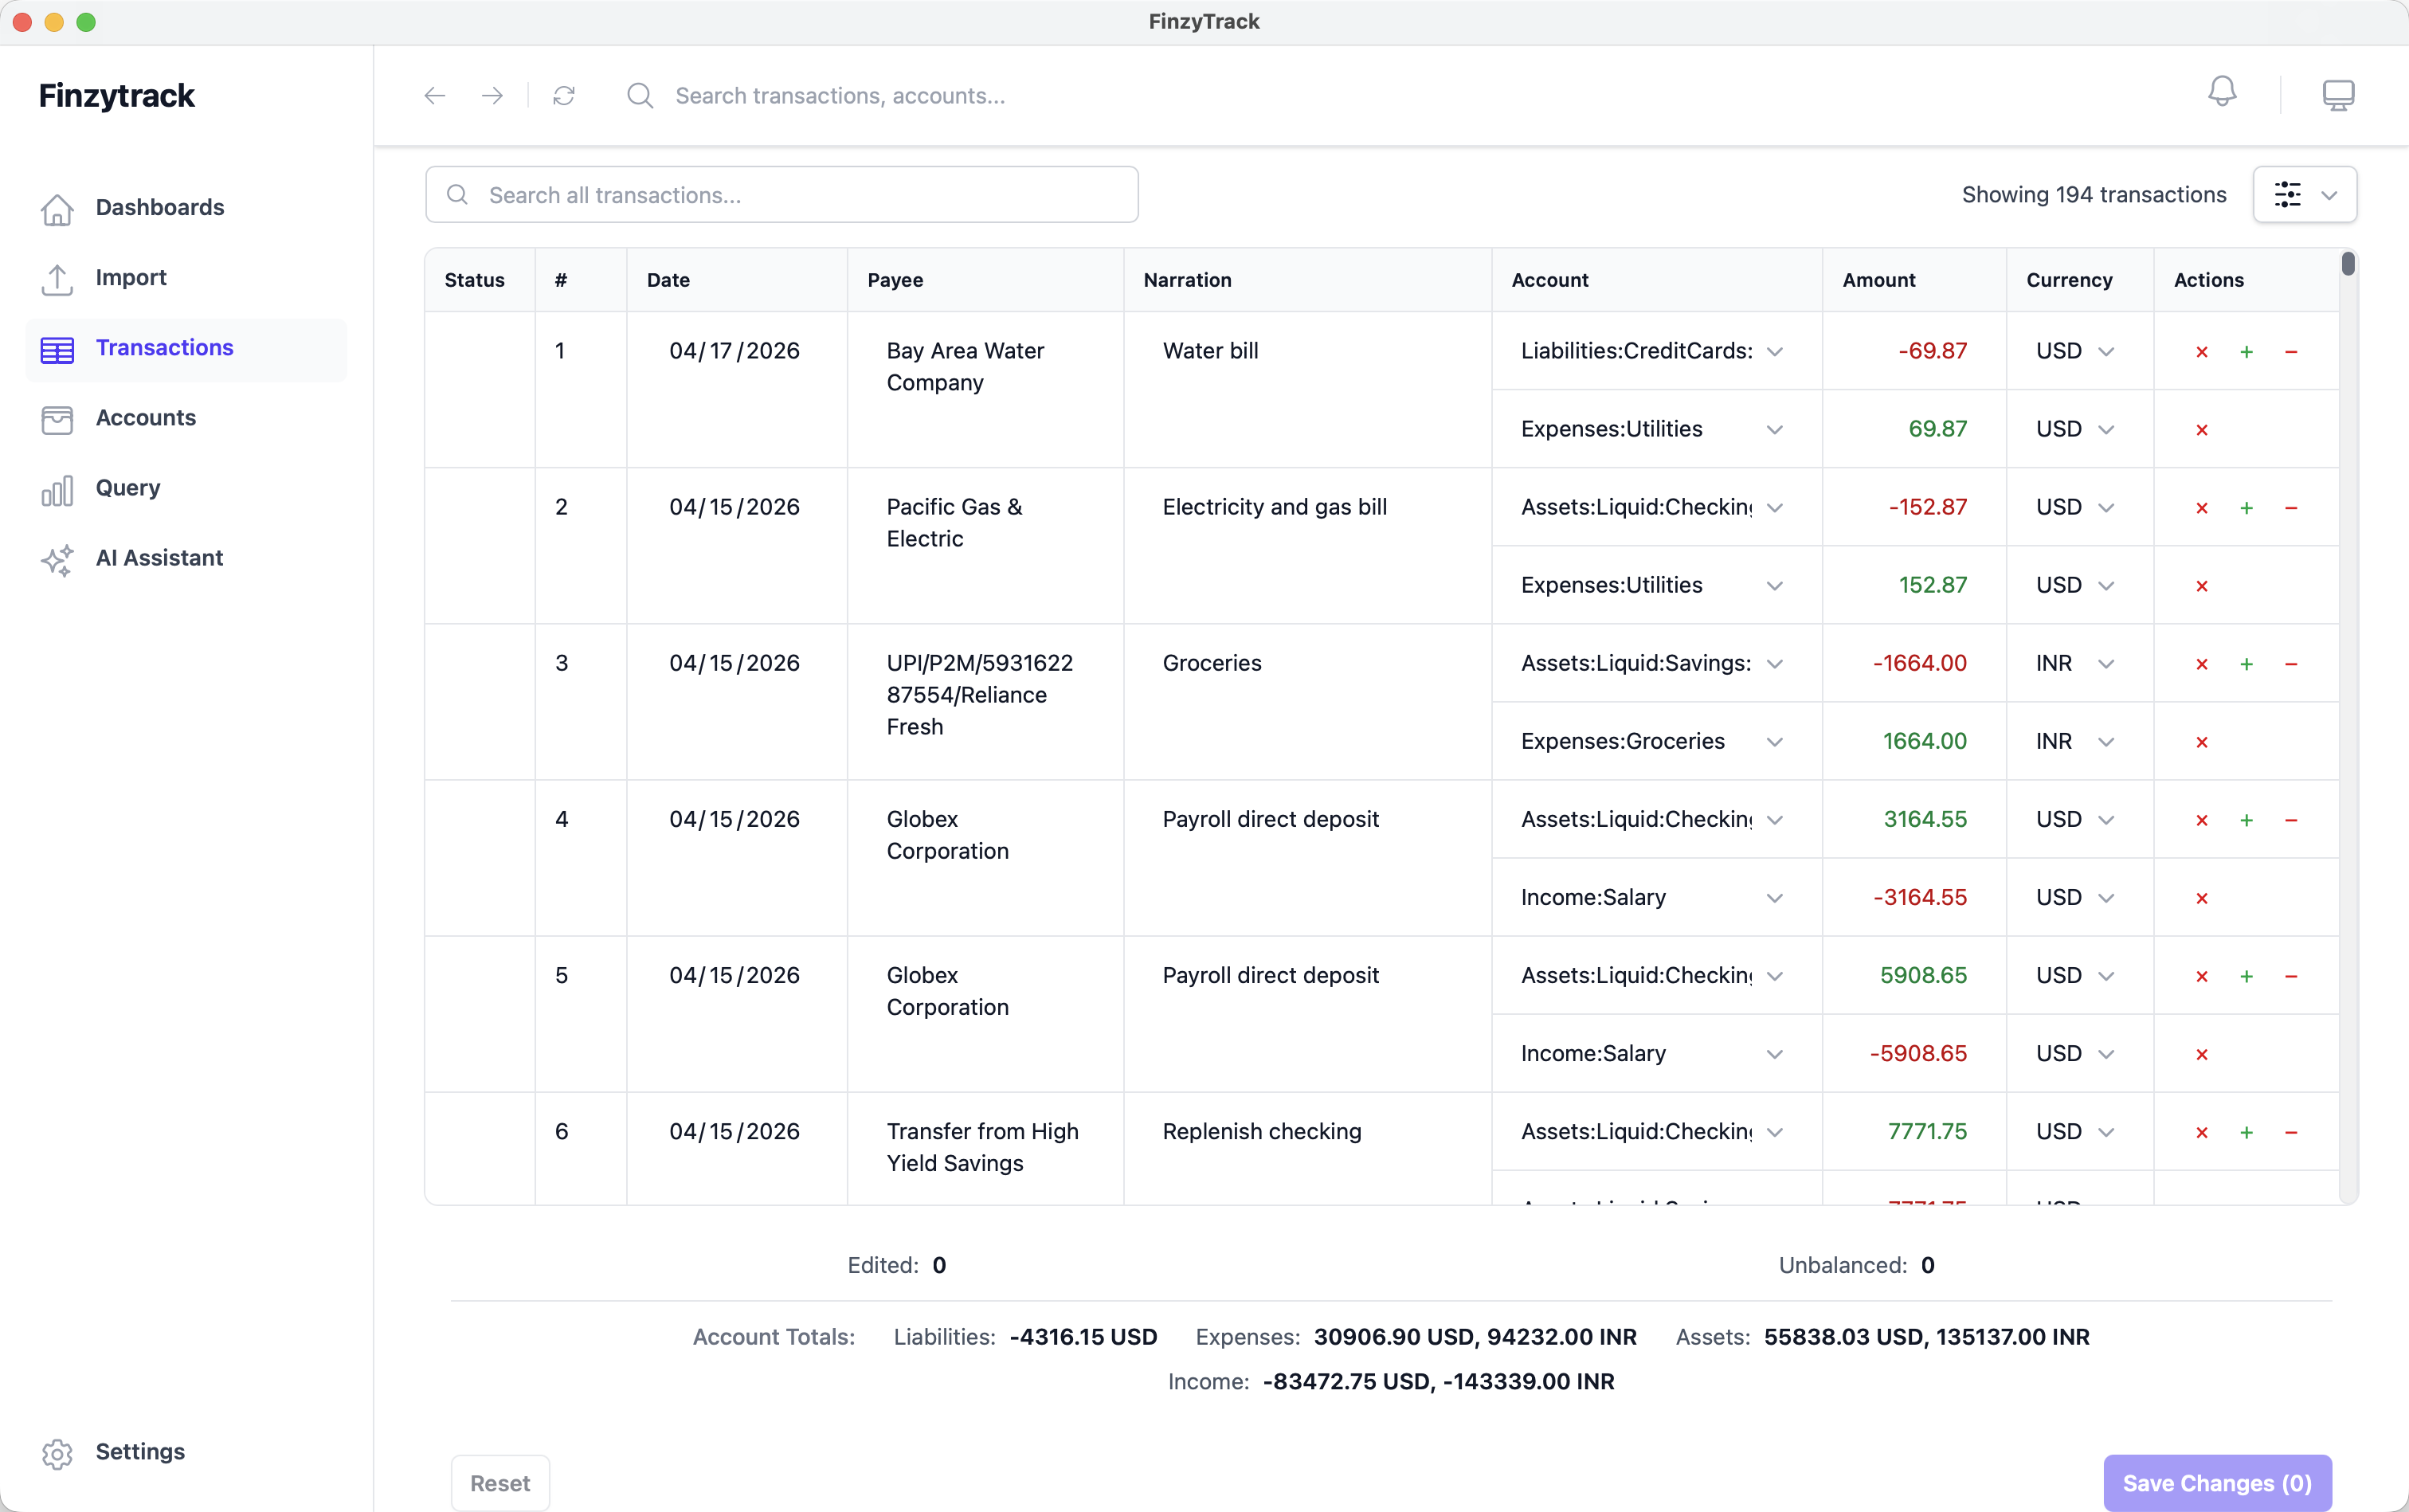Open the notifications bell
Screen dimensions: 2409x1512
[x=2222, y=93]
